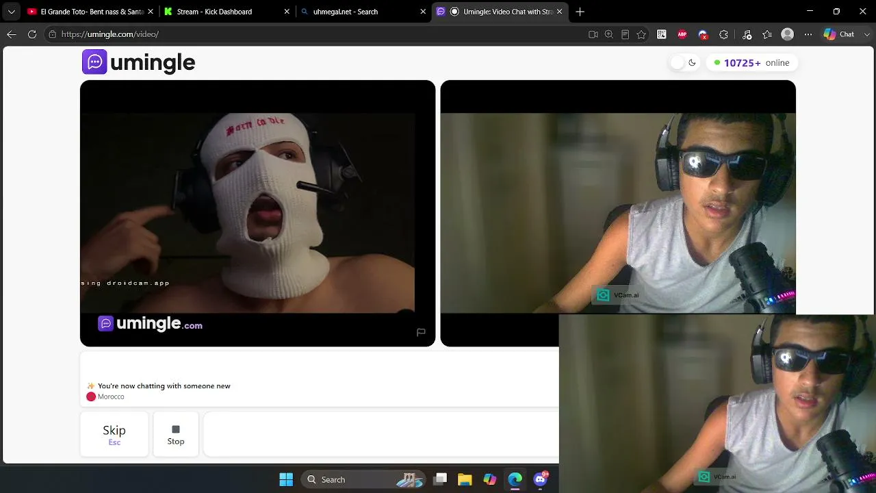
Task: Skip to the next stranger
Action: [114, 434]
